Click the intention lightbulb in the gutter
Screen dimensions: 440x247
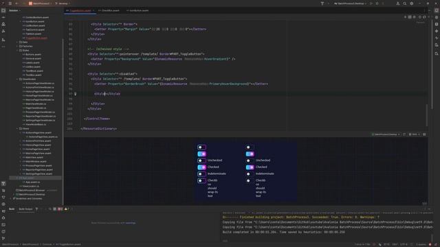75,94
